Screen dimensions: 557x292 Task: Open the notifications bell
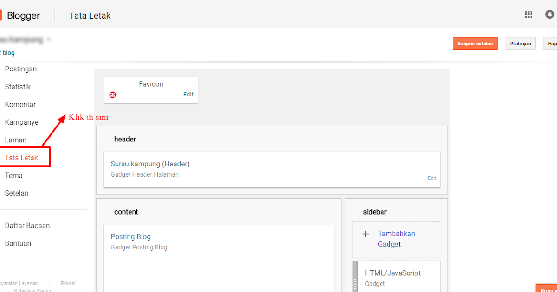[550, 14]
